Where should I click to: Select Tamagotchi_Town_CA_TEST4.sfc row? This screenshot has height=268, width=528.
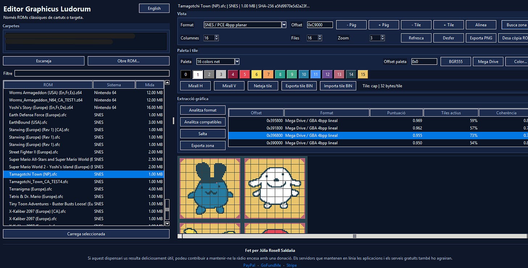(84, 182)
